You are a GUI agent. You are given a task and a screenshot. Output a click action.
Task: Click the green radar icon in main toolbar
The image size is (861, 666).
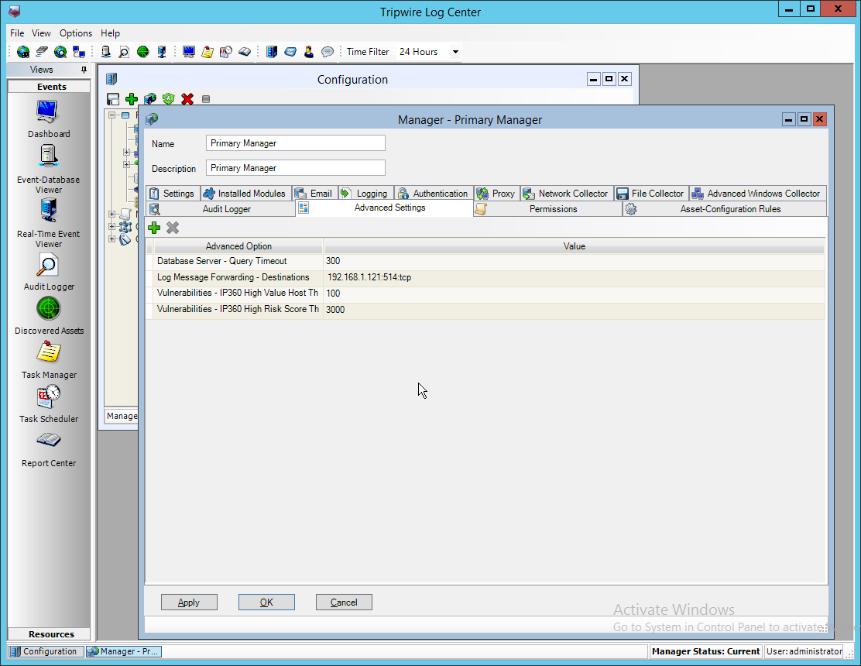142,52
